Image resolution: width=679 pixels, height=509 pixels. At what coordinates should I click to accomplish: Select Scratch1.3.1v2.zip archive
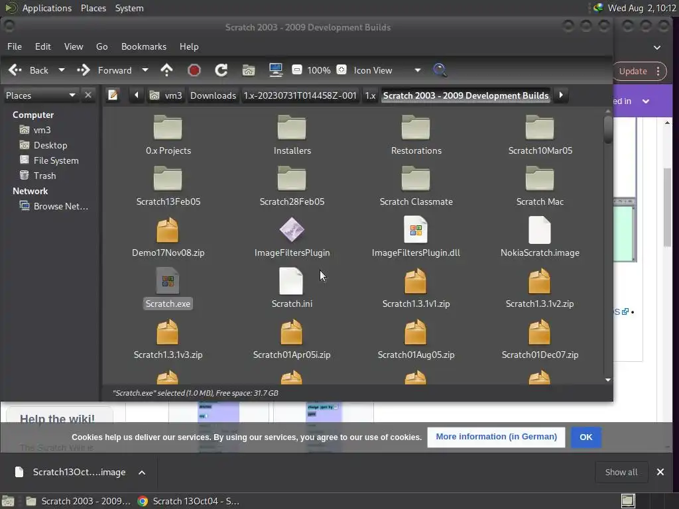click(x=540, y=288)
